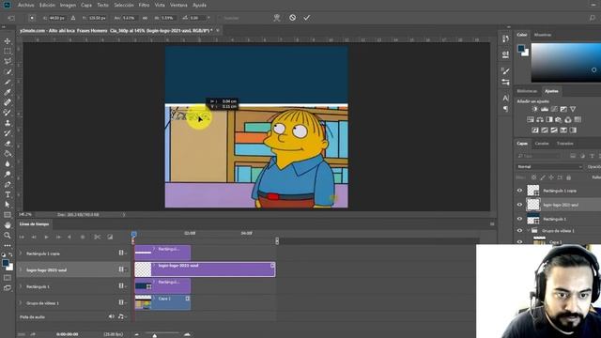The width and height of the screenshot is (601, 338).
Task: Toggle warp mode icon in options bar
Action: point(277,18)
